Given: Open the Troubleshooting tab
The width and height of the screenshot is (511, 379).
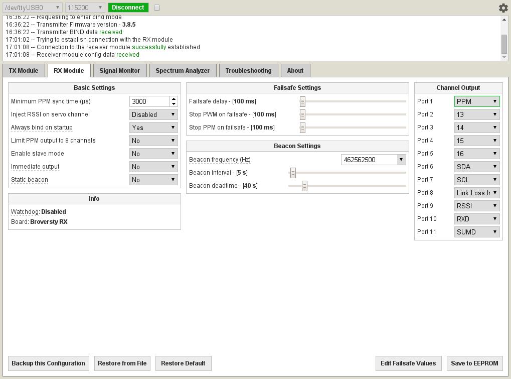Looking at the screenshot, I should click(x=248, y=70).
